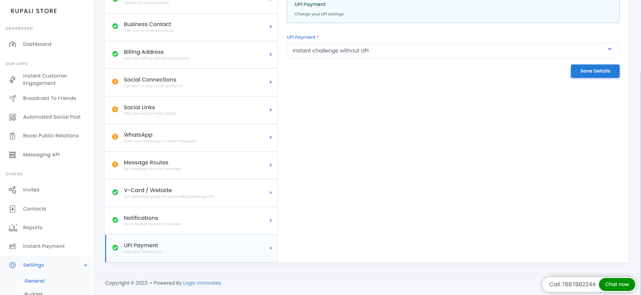Open Dashboard from sidebar
Image resolution: width=641 pixels, height=295 pixels.
click(x=37, y=44)
